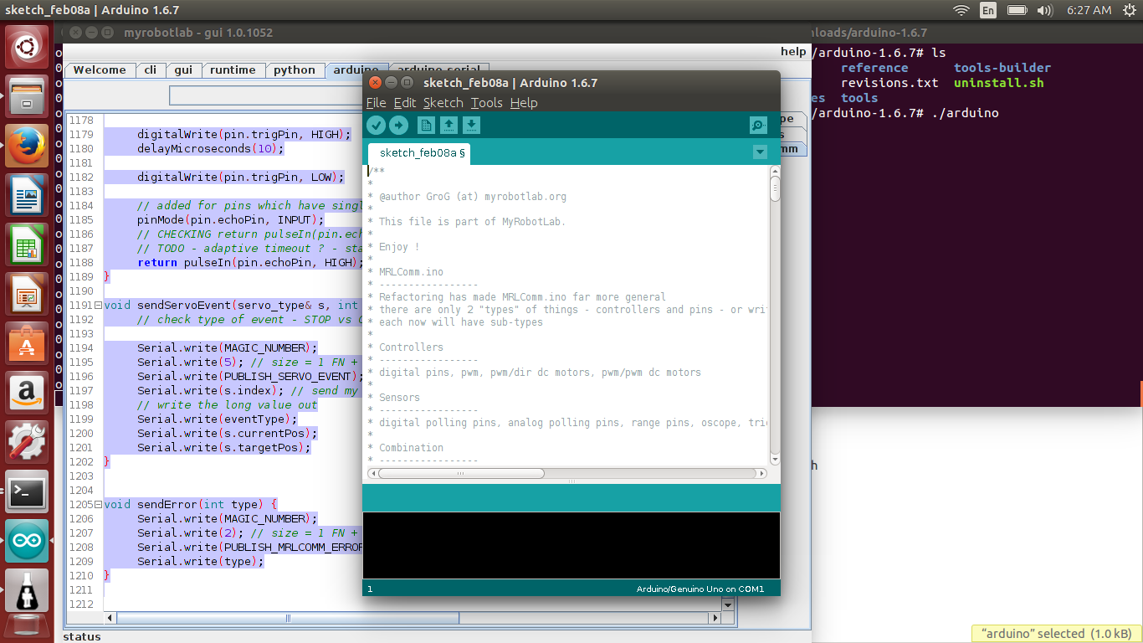The height and width of the screenshot is (643, 1143).
Task: Open LibreOffice Writer from the launcher
Action: [x=27, y=195]
